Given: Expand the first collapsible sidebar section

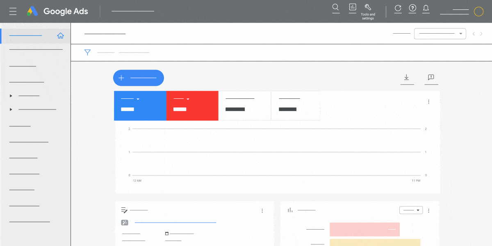Looking at the screenshot, I should (11, 96).
